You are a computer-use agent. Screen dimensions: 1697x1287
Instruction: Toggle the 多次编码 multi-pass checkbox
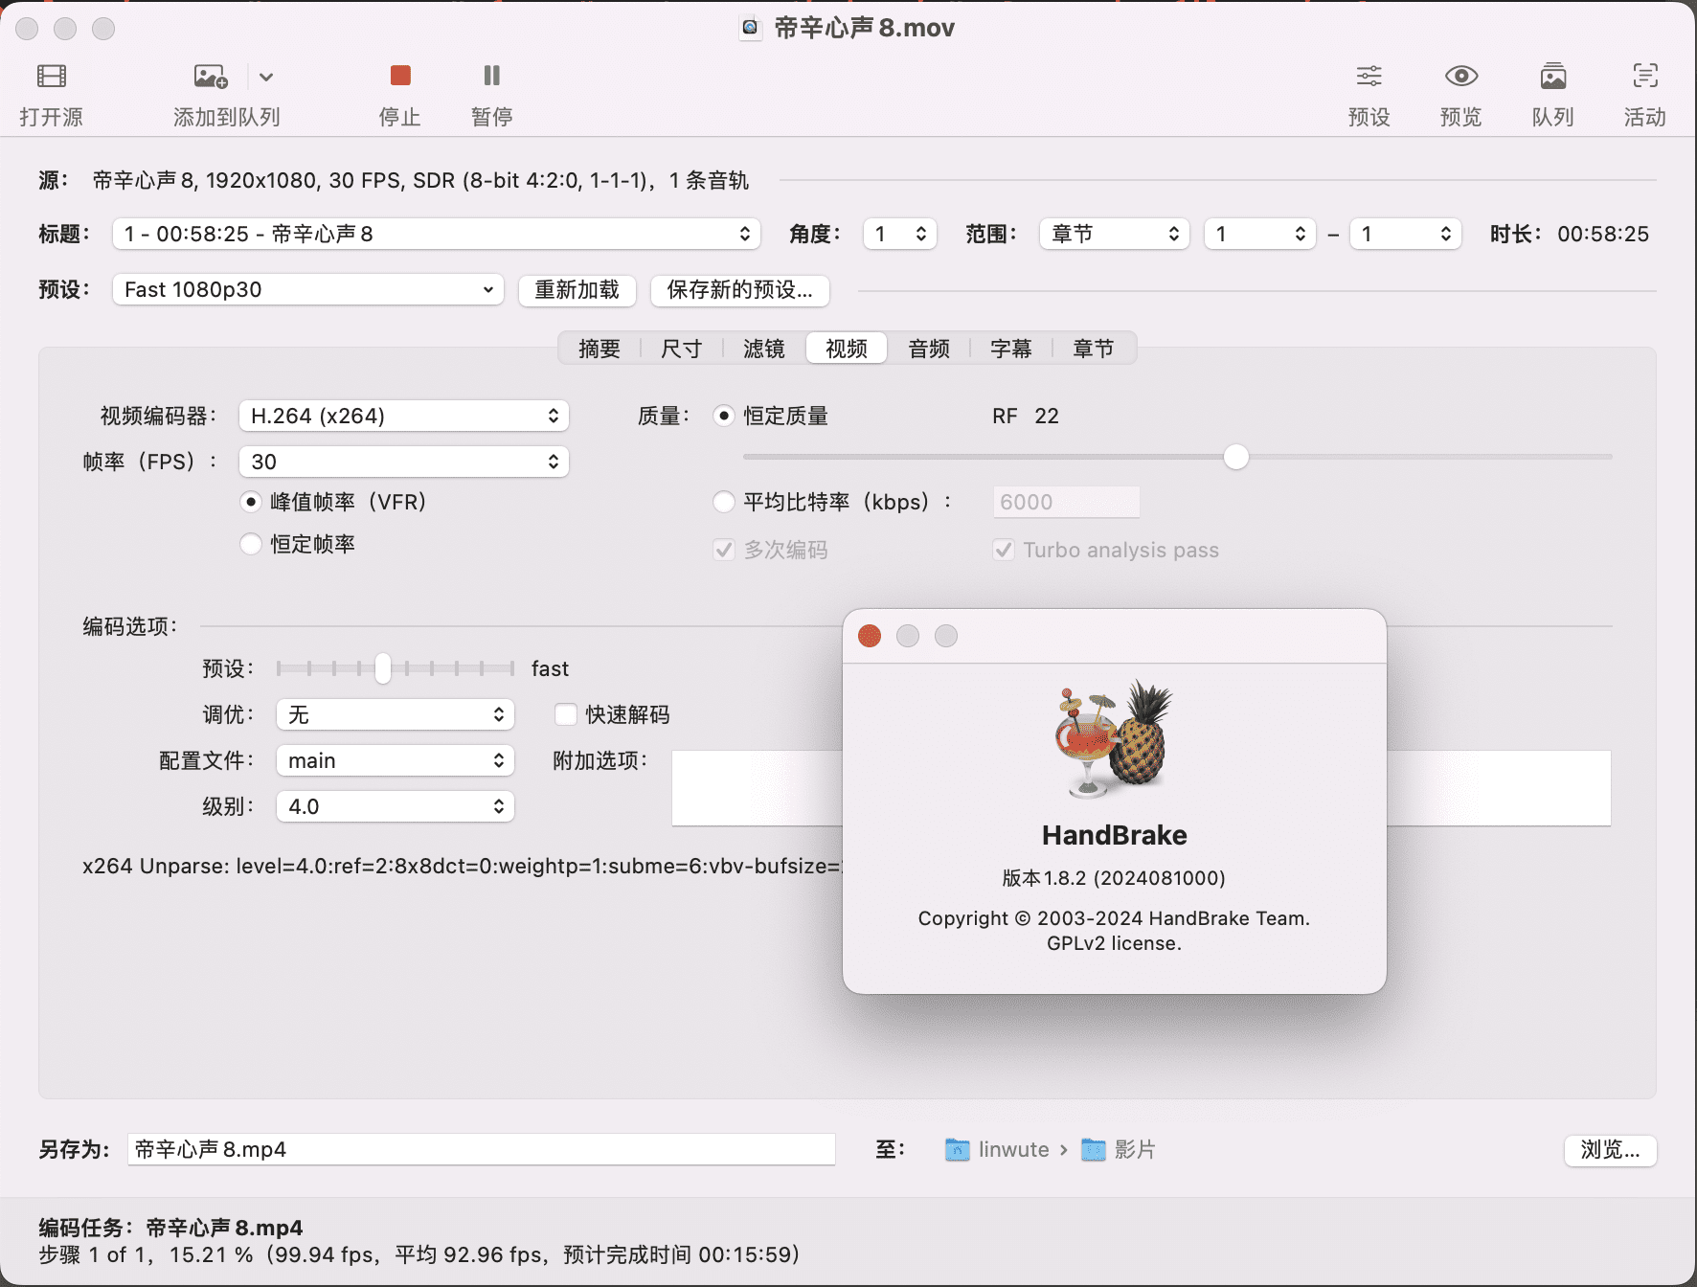[x=724, y=550]
